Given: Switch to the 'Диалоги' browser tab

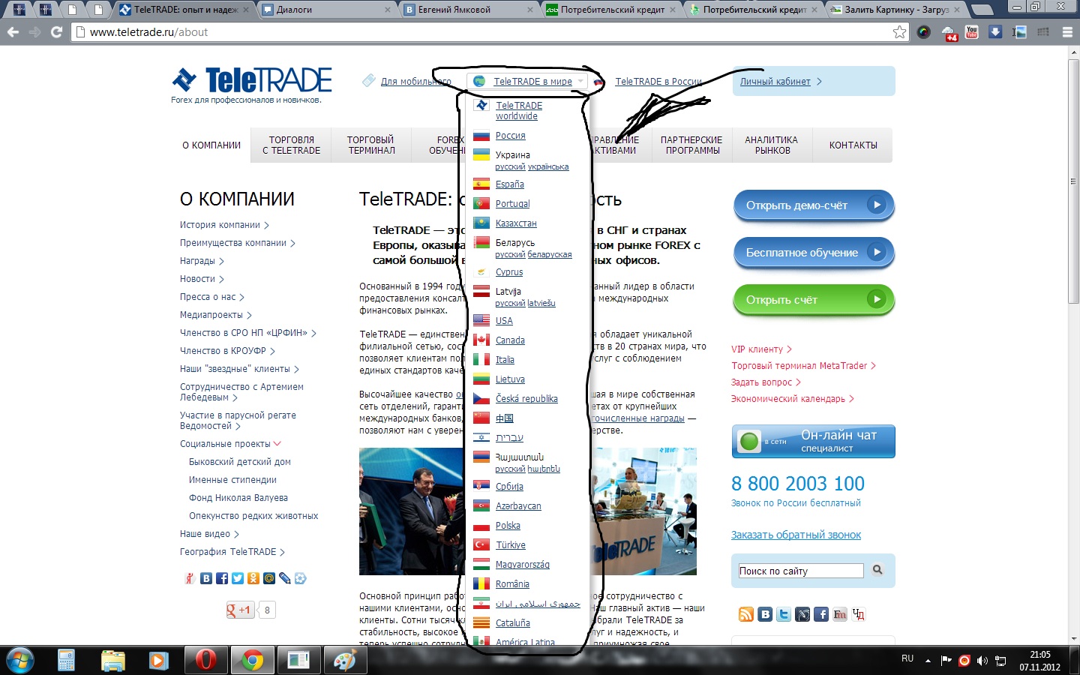Looking at the screenshot, I should click(328, 10).
